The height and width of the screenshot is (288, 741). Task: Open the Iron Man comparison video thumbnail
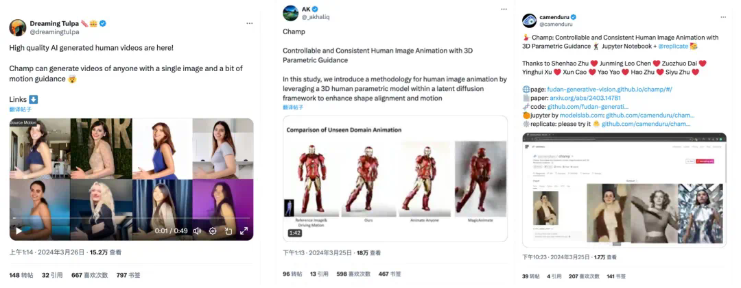(395, 178)
